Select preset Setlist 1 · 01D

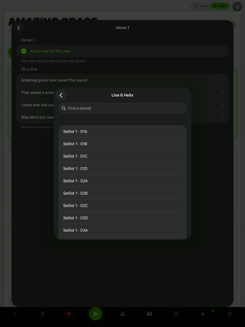122,168
